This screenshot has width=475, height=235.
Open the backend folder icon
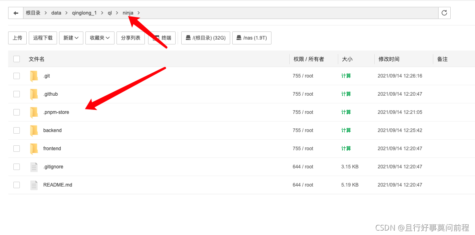pos(34,130)
